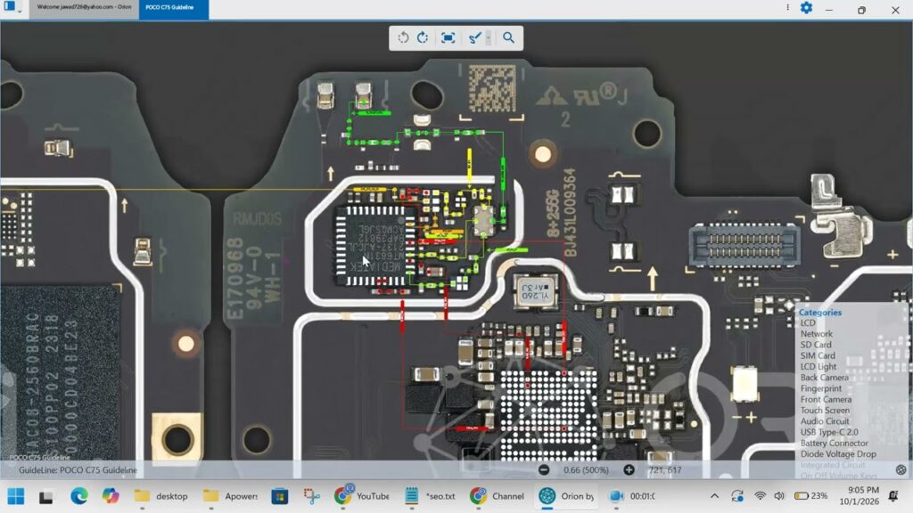Rotate the board view clockwise
Viewport: 913px width, 513px height.
[x=423, y=37]
